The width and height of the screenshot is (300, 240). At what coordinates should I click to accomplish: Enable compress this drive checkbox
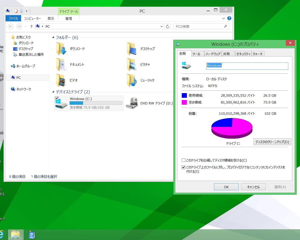point(183,160)
